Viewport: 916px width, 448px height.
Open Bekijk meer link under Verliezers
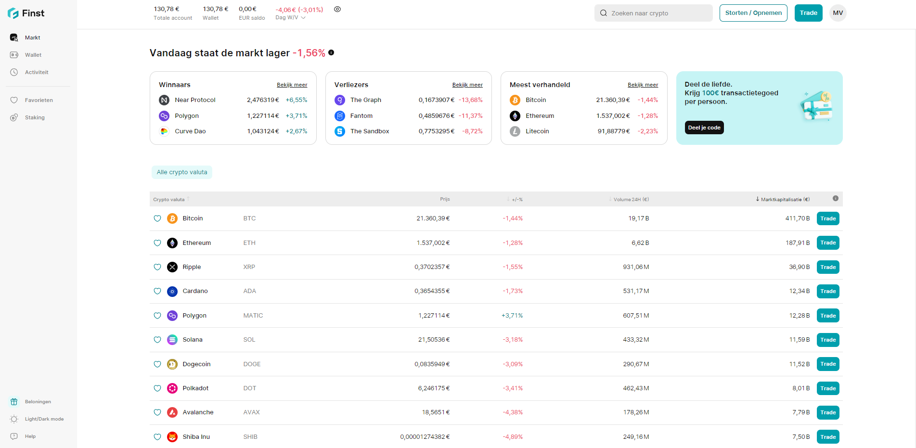click(x=467, y=85)
